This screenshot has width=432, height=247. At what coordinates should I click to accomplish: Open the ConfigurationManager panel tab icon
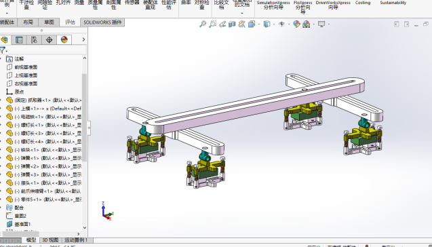tap(34, 40)
